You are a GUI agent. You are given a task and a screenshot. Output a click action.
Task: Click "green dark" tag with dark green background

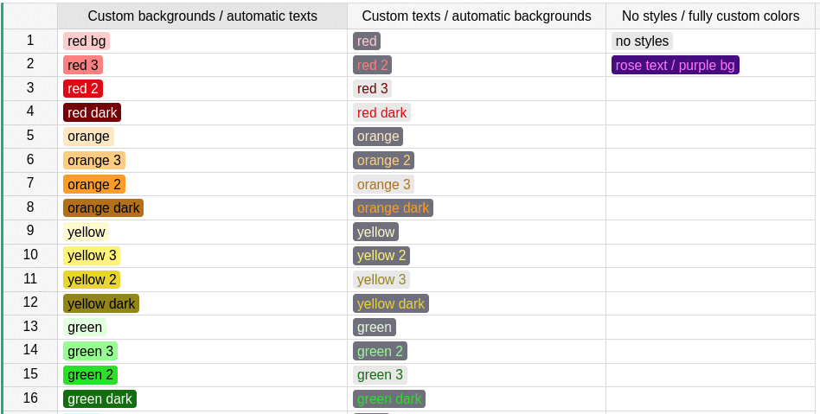pos(99,399)
